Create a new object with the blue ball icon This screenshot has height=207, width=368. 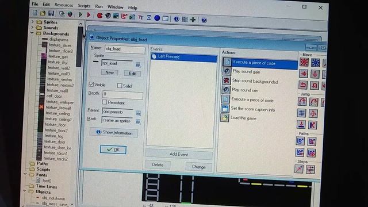[157, 18]
